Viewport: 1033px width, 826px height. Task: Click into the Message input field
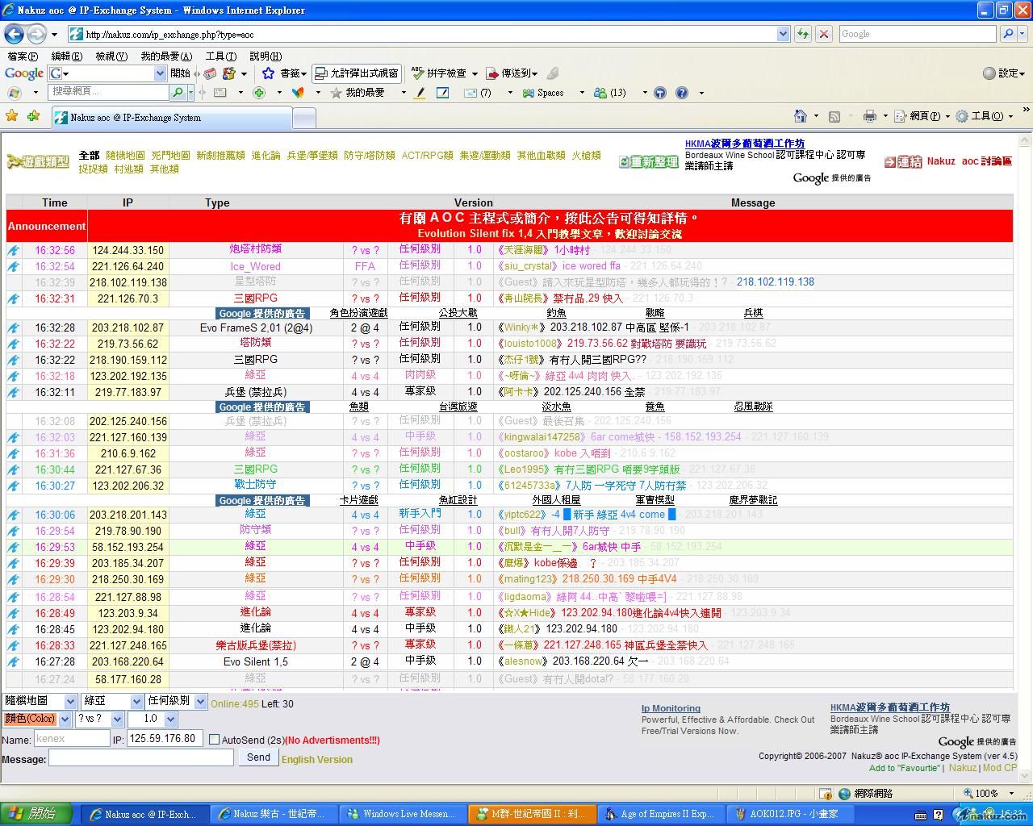141,757
